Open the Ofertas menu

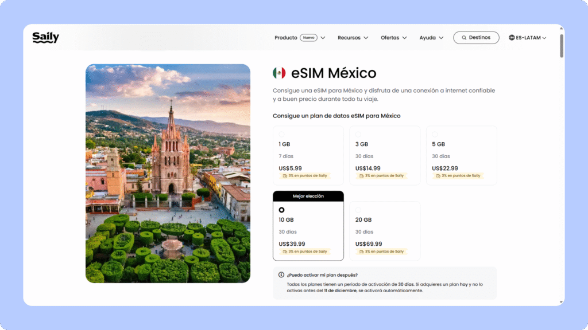[x=393, y=38]
